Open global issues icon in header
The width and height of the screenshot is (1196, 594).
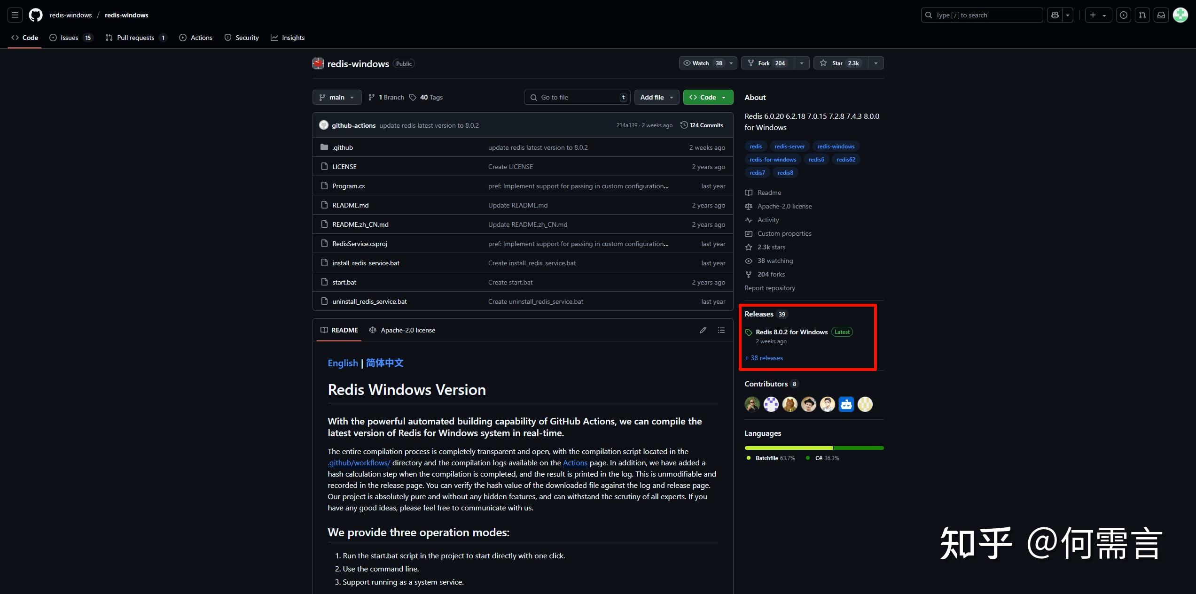(1124, 15)
